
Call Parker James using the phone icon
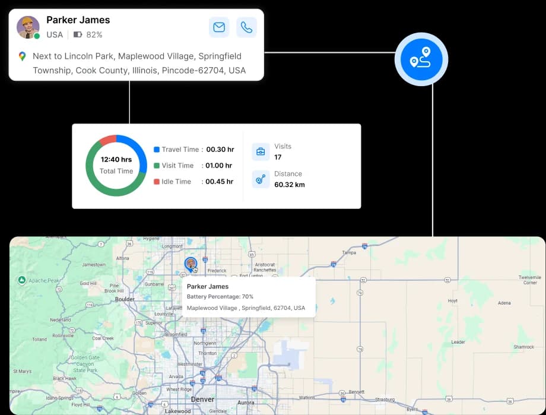tap(246, 27)
